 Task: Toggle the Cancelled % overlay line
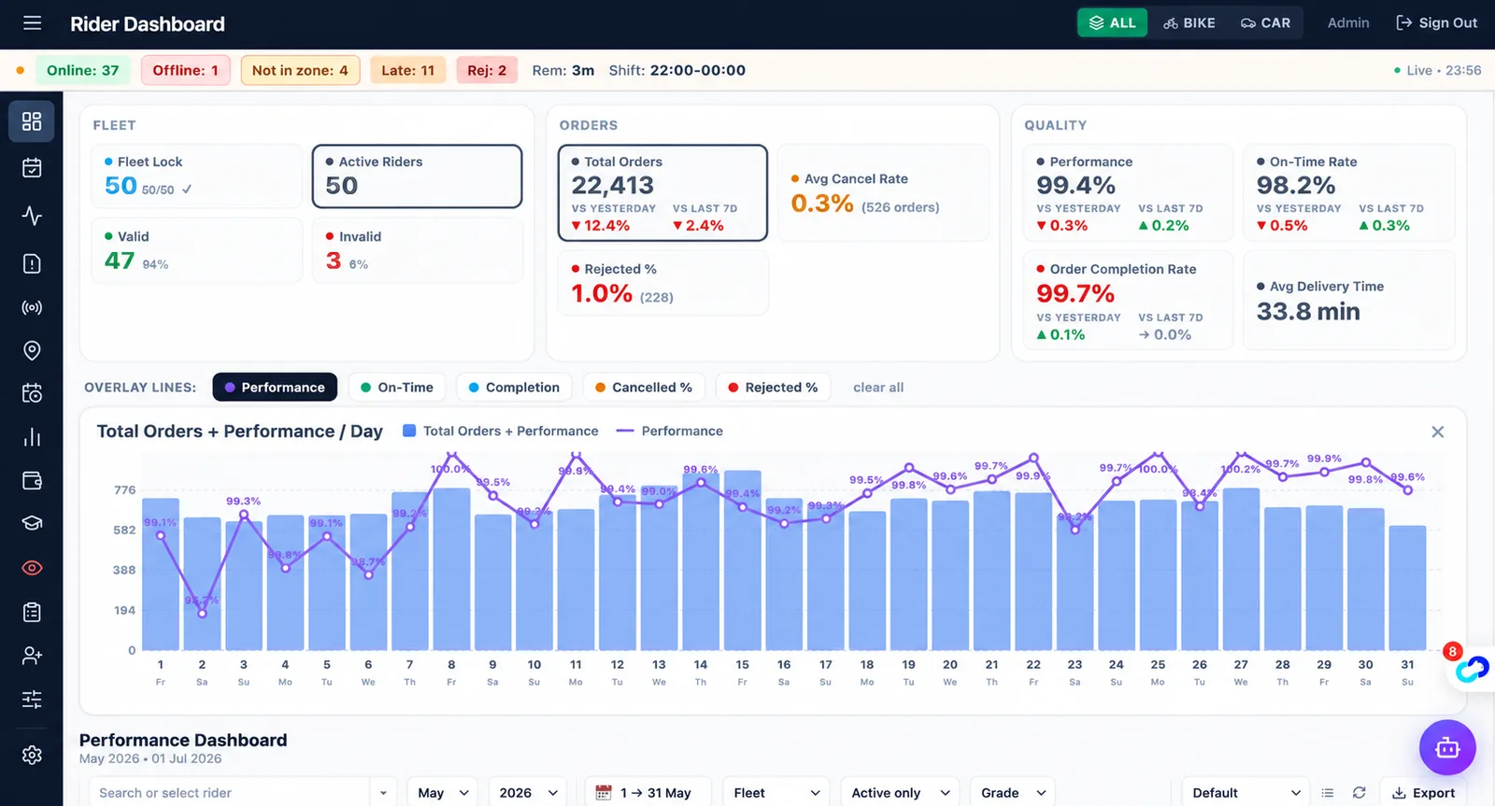tap(644, 388)
